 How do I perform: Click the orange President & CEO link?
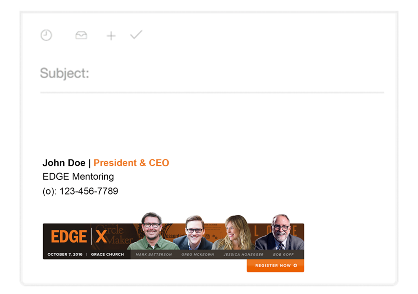(131, 163)
